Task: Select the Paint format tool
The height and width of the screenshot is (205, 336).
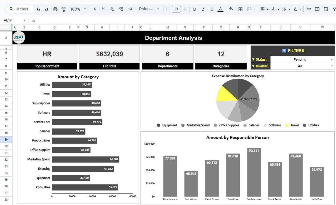Action: point(63,9)
